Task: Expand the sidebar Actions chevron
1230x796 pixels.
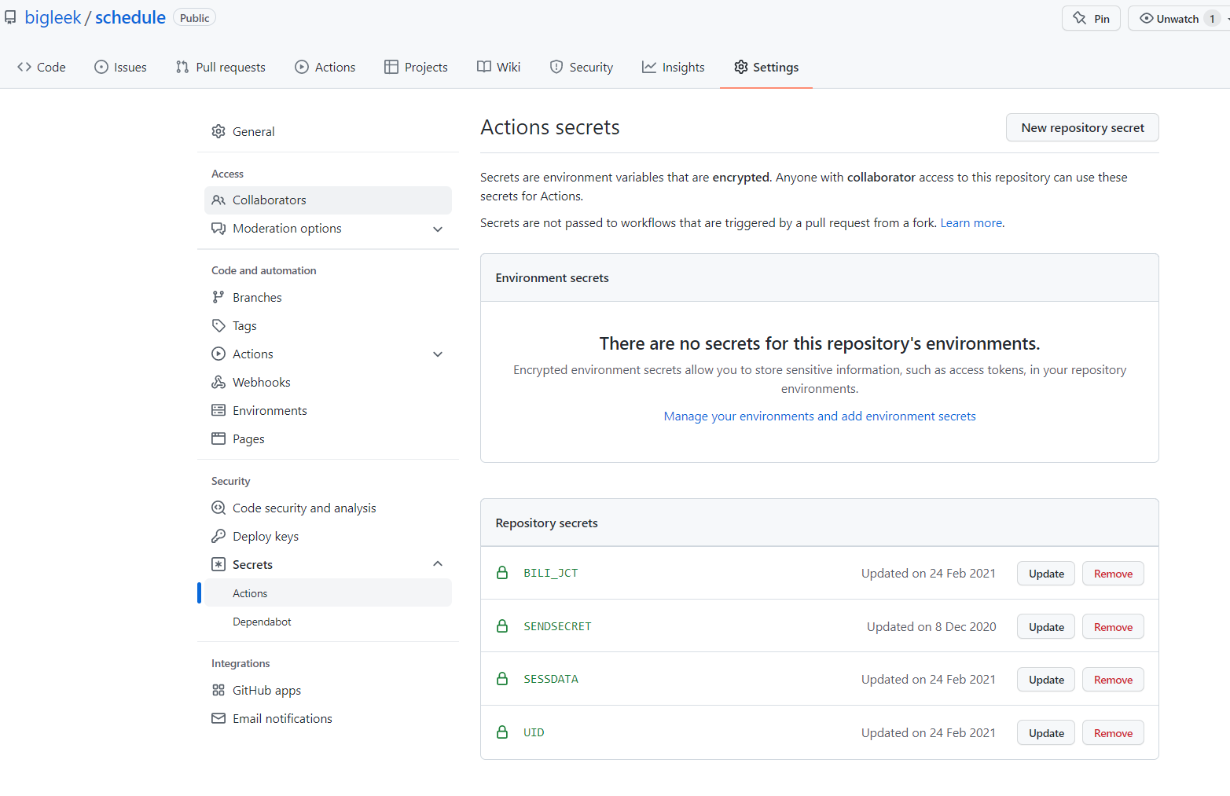Action: point(438,354)
